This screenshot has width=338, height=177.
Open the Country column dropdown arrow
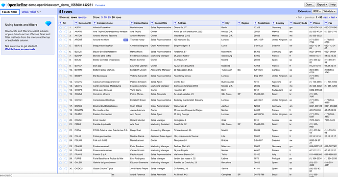pos(273,23)
